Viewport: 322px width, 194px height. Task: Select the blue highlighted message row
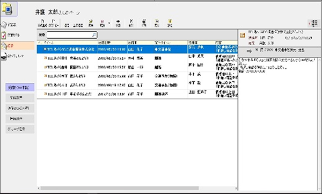pos(137,49)
